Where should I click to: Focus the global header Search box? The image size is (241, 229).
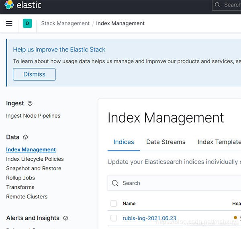227,5
